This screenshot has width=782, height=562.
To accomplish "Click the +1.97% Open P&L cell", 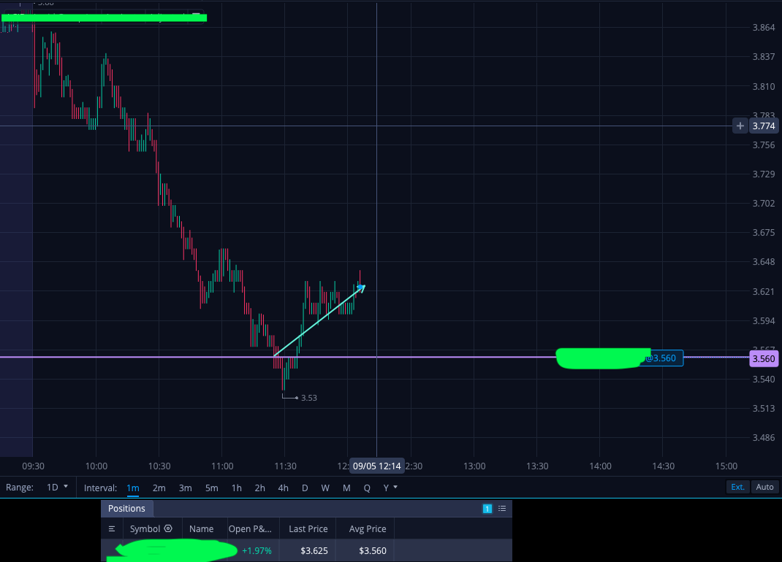I will click(x=257, y=550).
